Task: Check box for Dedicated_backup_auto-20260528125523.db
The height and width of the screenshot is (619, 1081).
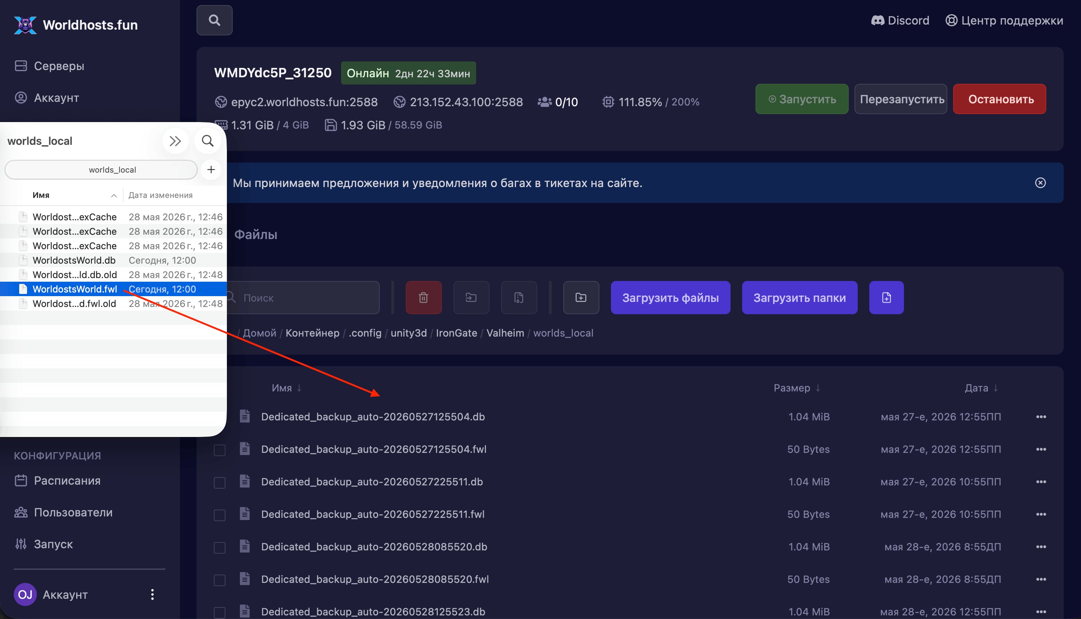Action: (x=219, y=612)
